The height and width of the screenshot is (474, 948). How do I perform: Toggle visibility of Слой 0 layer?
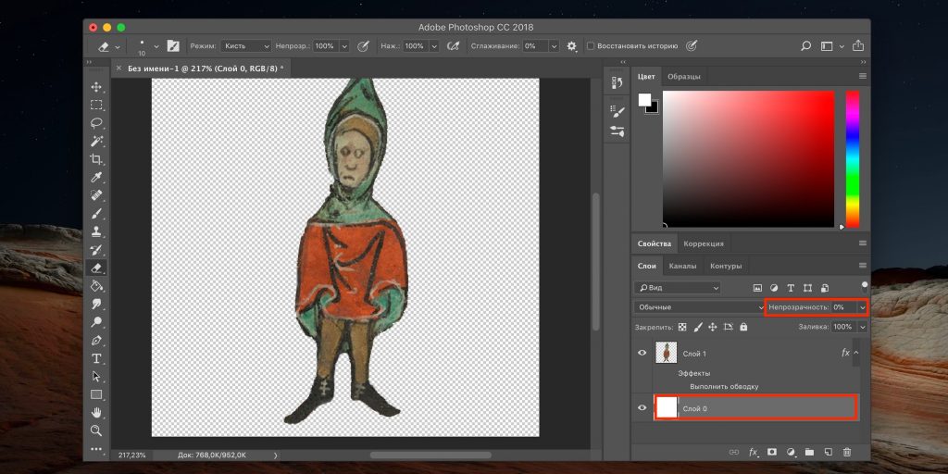point(642,407)
